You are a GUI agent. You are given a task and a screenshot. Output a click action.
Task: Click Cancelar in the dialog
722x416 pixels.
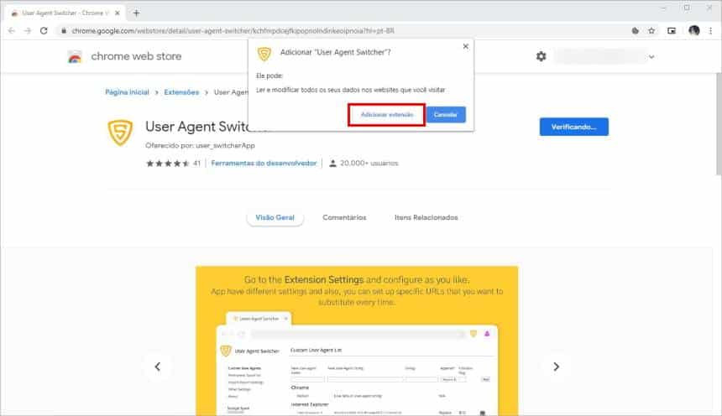click(446, 115)
